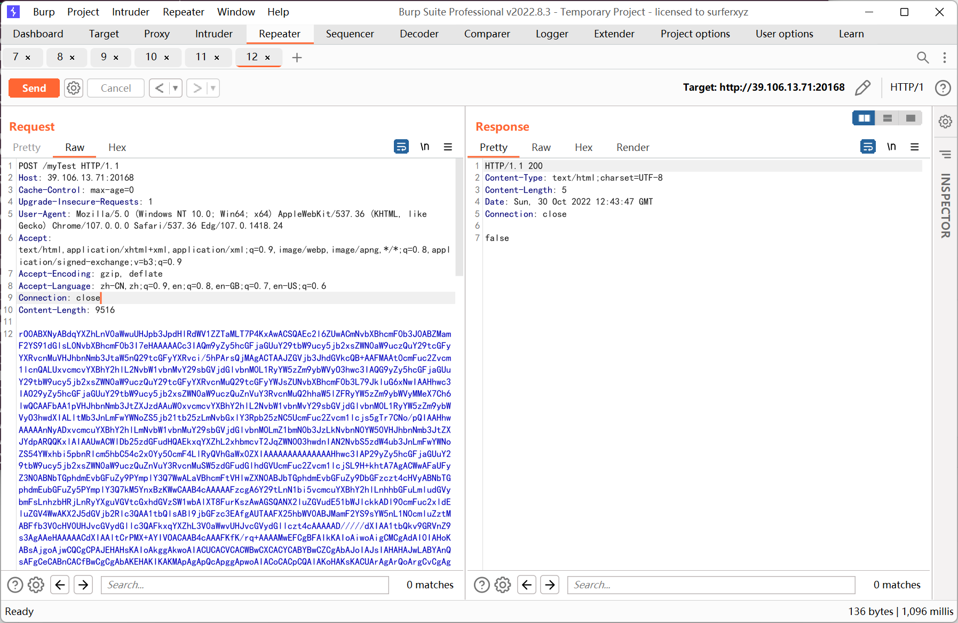Viewport: 958px width, 623px height.
Task: Switch to Repeater tab 10
Action: pyautogui.click(x=151, y=57)
